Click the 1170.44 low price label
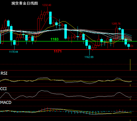The height and width of the screenshot is (121, 137). pos(13,52)
